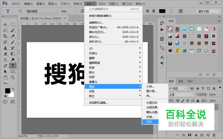Click the add layer style fx button
Viewport: 223px width, 139px height.
click(184, 135)
